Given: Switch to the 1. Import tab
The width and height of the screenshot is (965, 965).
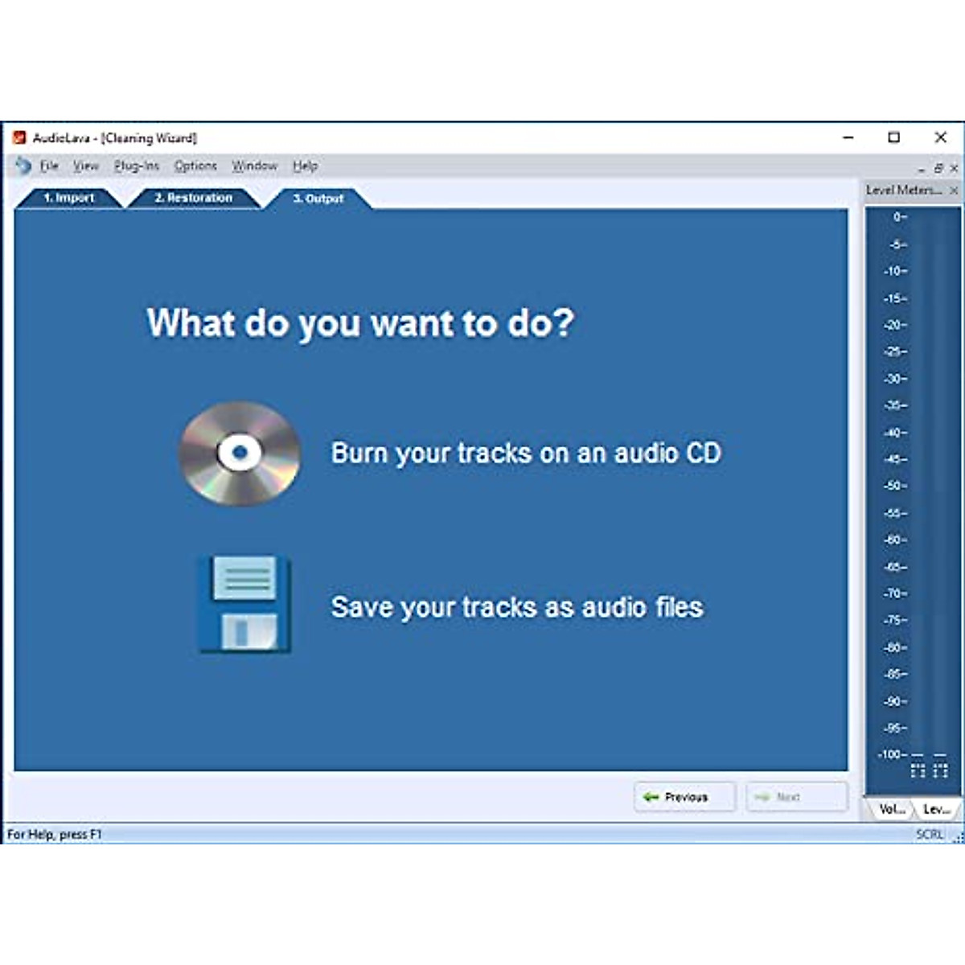Looking at the screenshot, I should [69, 198].
